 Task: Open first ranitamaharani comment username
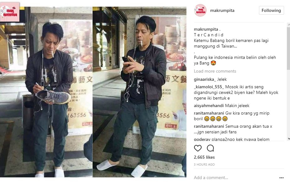(209, 113)
